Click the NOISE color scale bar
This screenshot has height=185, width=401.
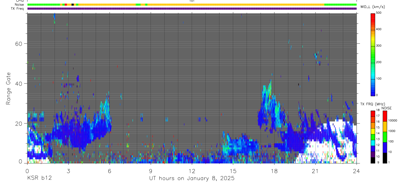point(385,136)
